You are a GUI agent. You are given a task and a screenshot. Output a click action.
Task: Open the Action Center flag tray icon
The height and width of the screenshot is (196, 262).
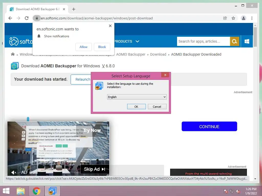(x=225, y=191)
